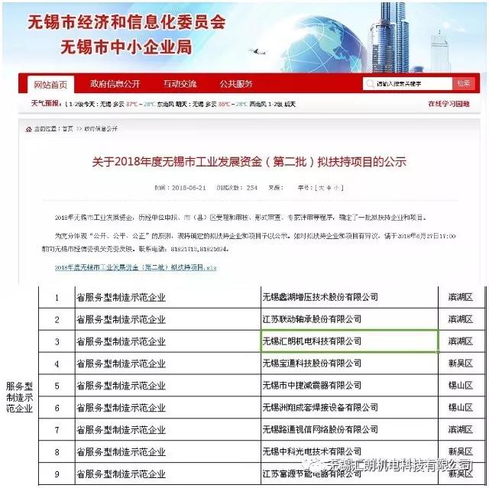This screenshot has height=488, width=489.
Task: Open 政府信息公开 breadcrumb link
Action: (x=101, y=129)
